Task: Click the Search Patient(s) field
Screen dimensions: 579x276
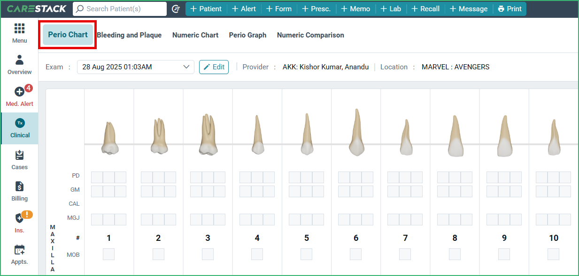Action: [120, 8]
